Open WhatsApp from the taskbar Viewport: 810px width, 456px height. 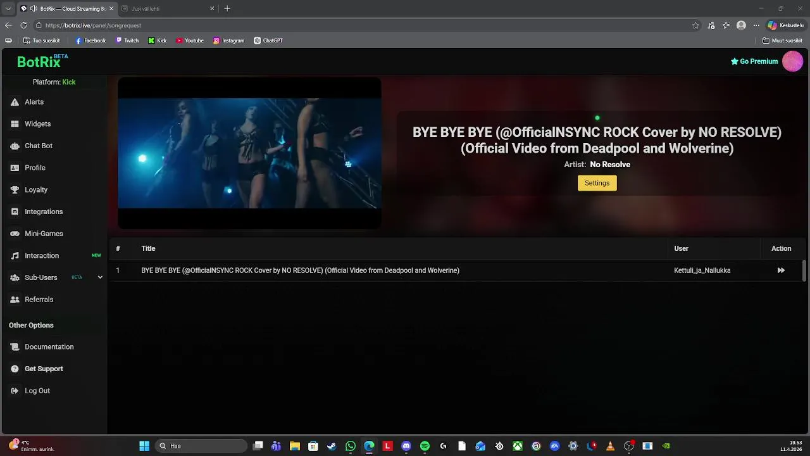tap(351, 446)
